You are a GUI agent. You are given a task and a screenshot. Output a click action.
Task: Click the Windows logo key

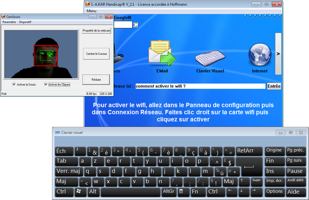coord(80,192)
